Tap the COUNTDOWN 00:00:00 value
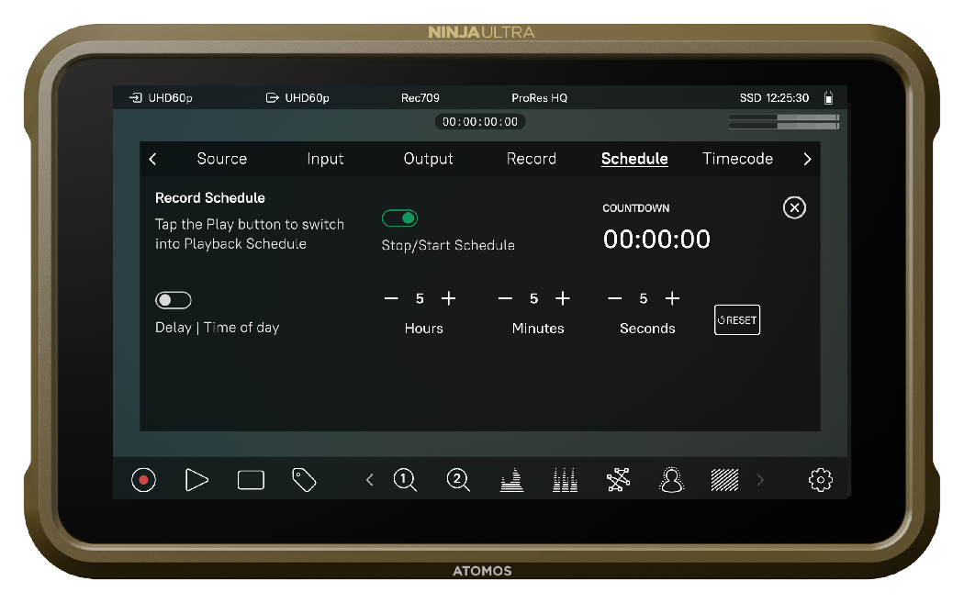964x603 pixels. (x=656, y=240)
